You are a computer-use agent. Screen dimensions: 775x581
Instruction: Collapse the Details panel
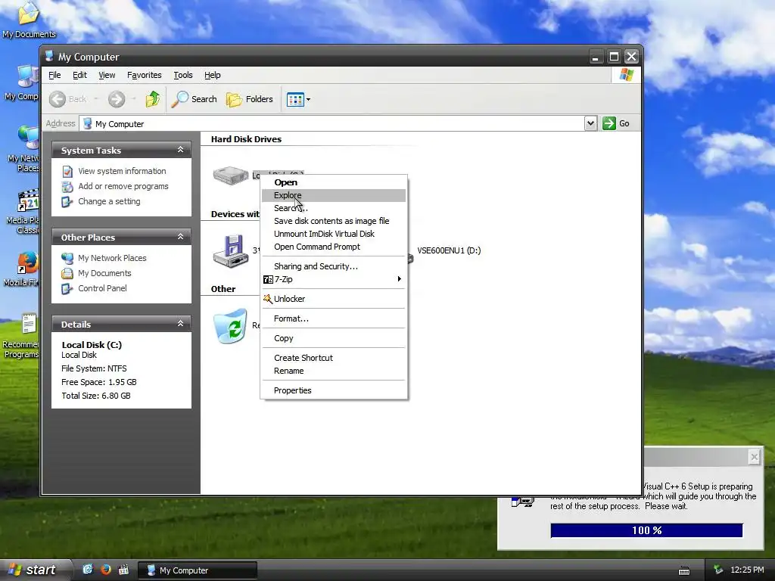click(x=180, y=324)
